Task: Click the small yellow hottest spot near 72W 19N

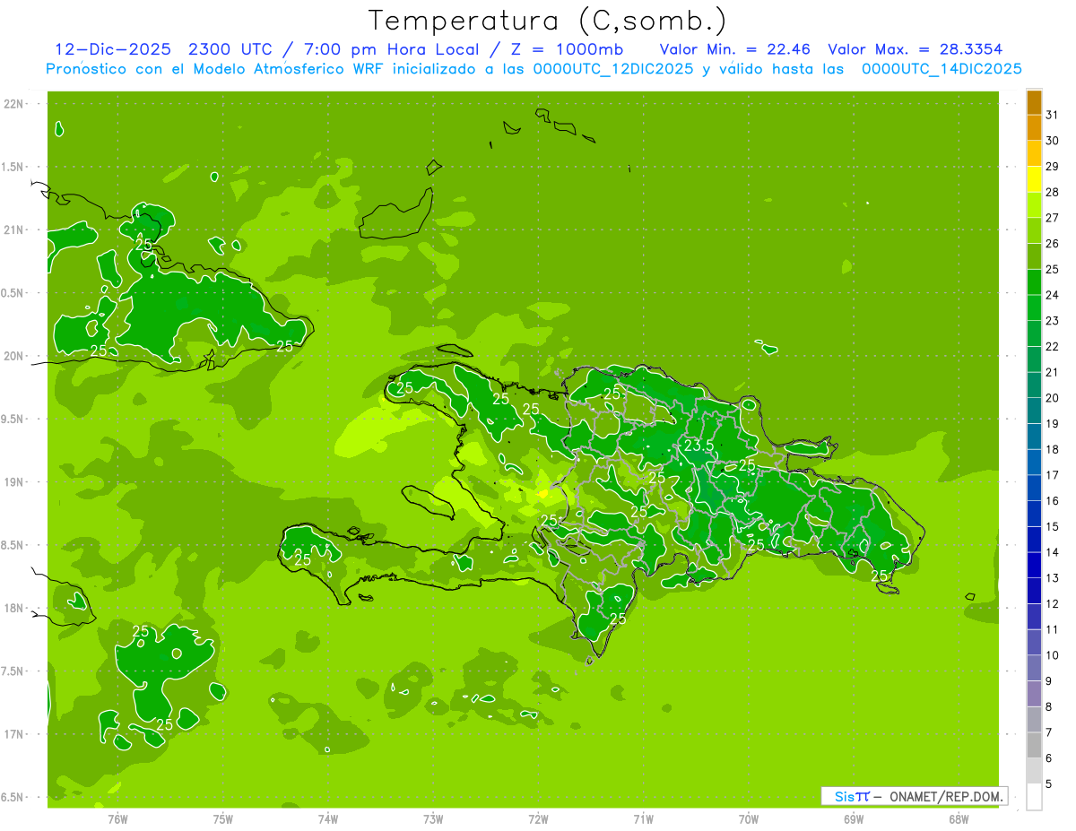Action: pyautogui.click(x=542, y=493)
